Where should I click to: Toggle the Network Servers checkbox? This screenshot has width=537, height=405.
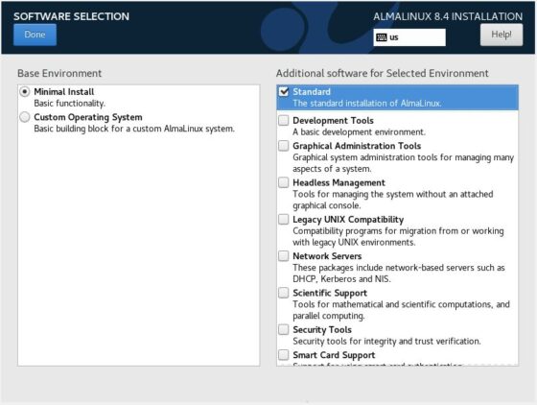point(284,256)
